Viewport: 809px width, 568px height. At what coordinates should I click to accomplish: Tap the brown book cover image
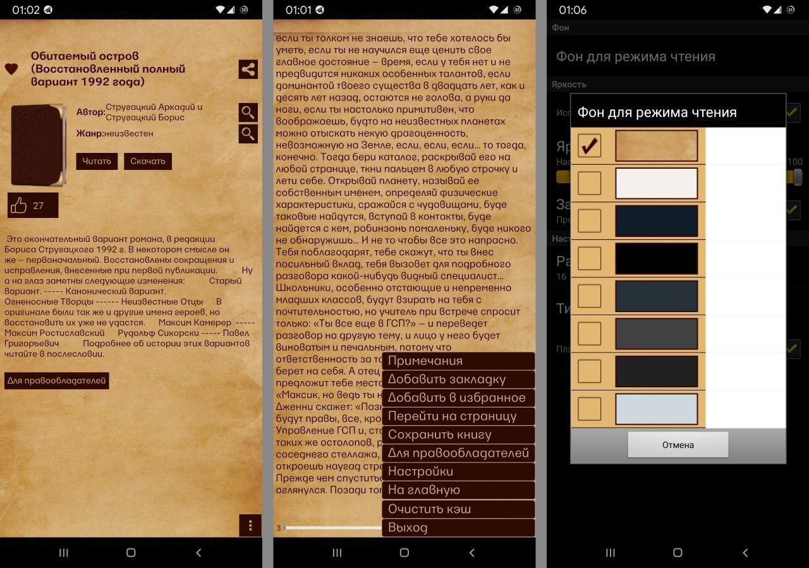[x=38, y=145]
